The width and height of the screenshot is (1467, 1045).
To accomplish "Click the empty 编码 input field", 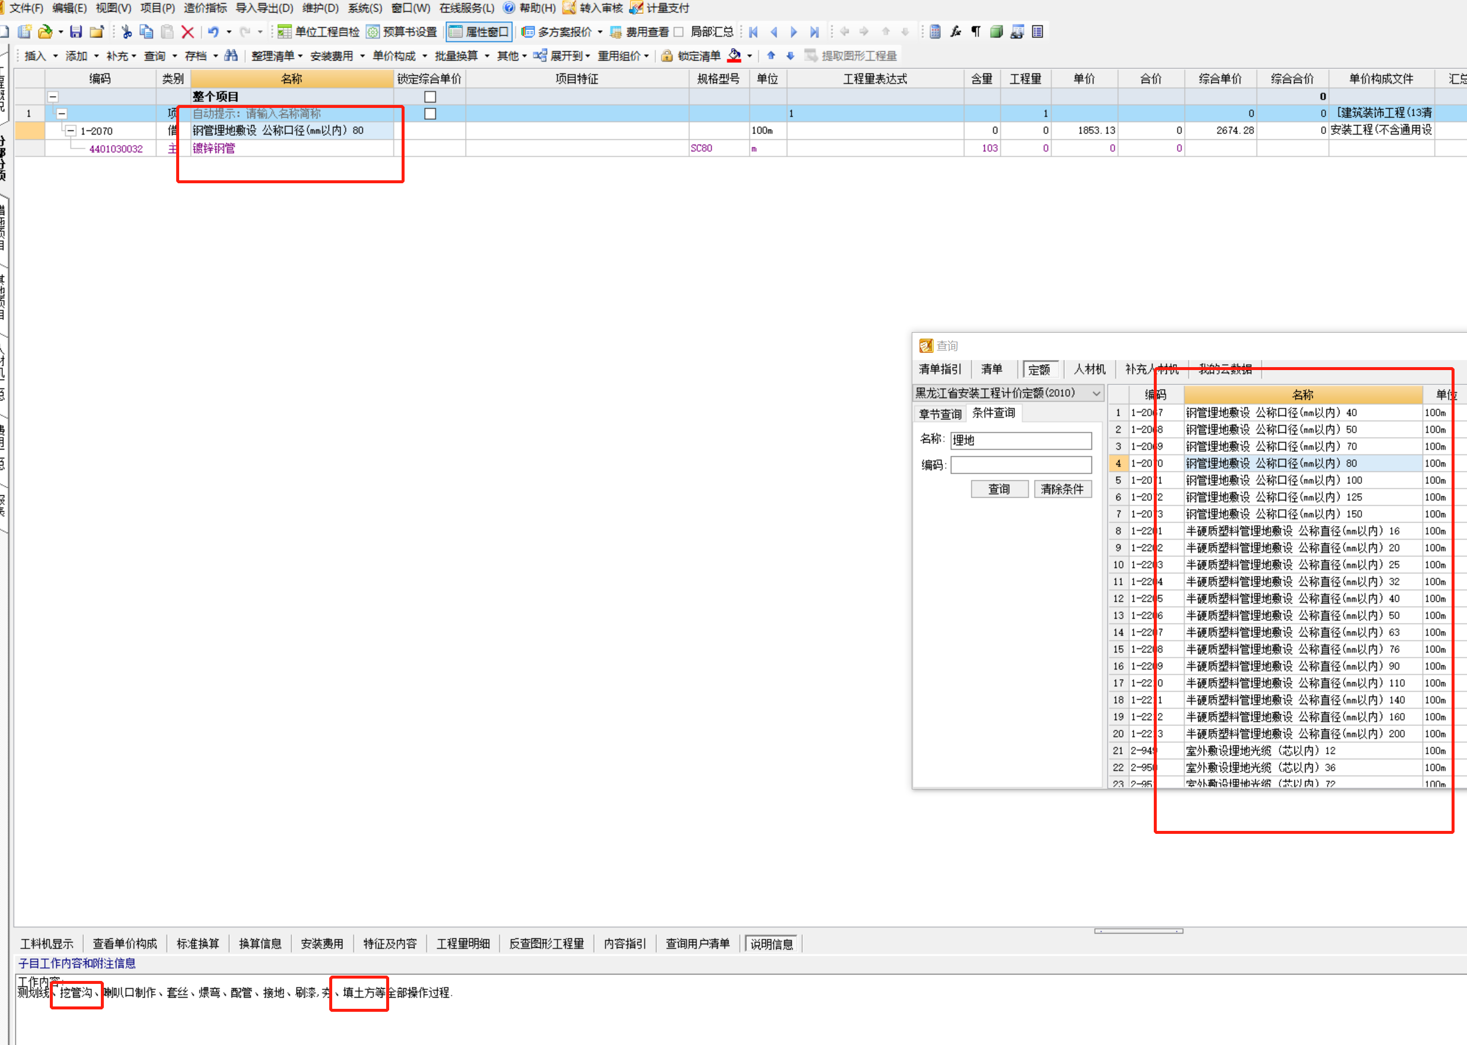I will (1021, 464).
